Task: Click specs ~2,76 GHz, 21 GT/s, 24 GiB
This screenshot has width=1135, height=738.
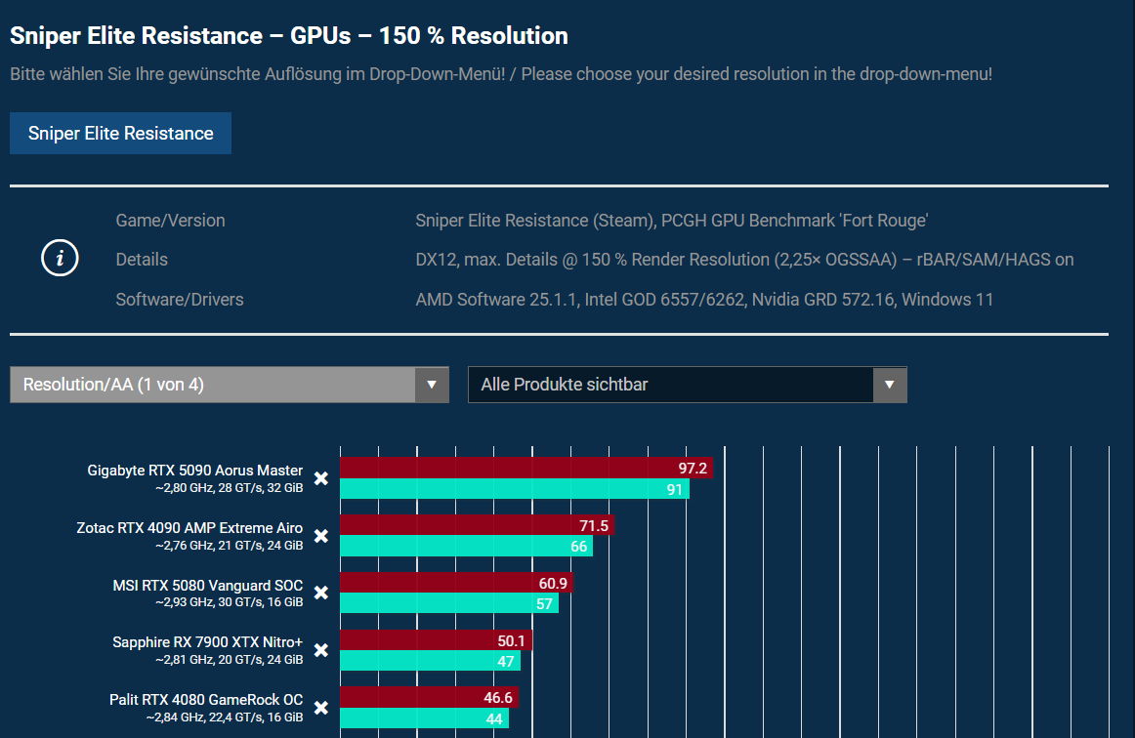Action: (229, 546)
